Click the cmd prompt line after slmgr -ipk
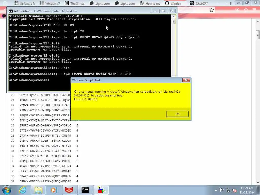The width and height of the screenshot is (260, 195). [x=29, y=80]
